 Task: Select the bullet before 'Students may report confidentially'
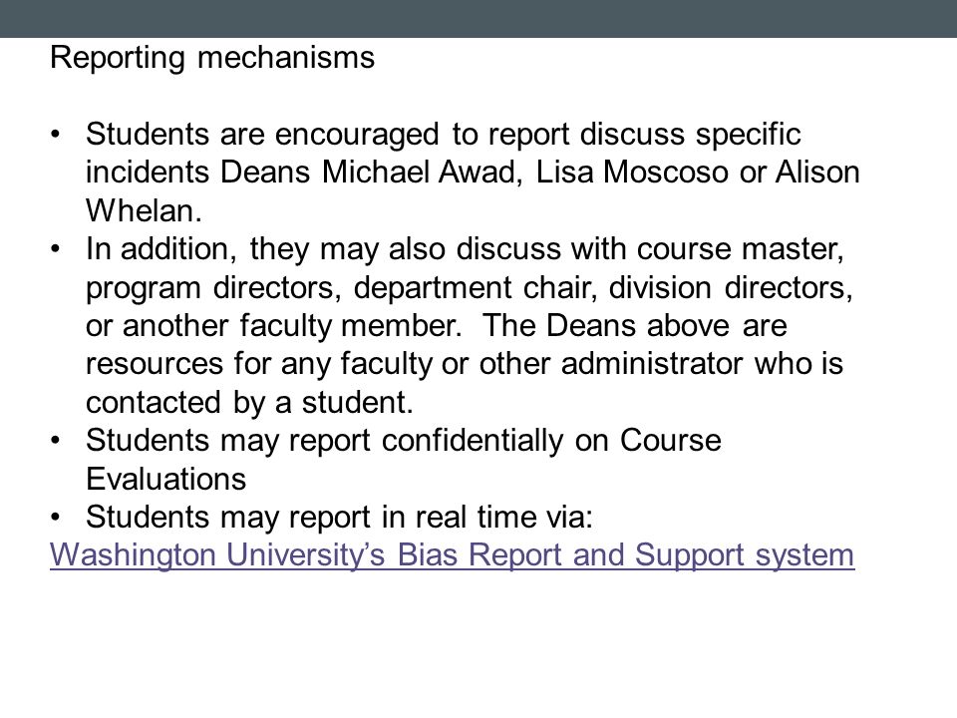56,440
